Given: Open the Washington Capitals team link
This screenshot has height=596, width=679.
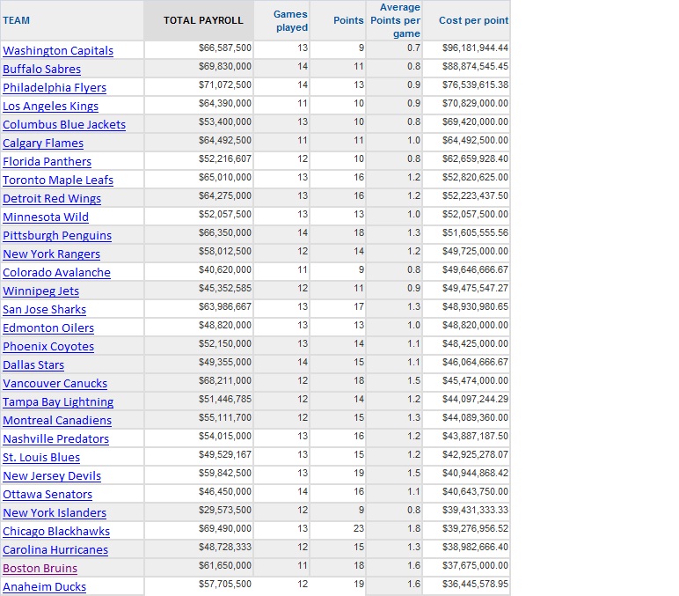Looking at the screenshot, I should pos(58,51).
